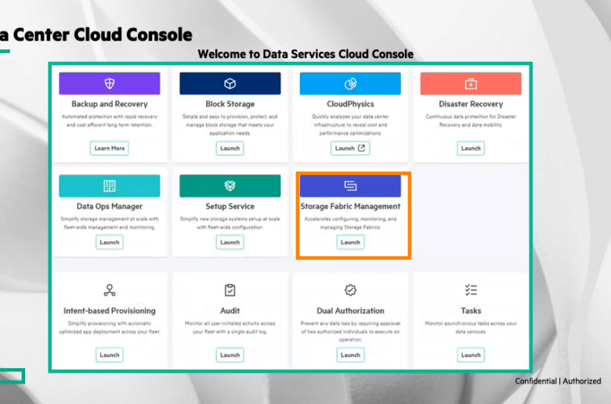Click the Audit description text
Image resolution: width=611 pixels, height=404 pixels.
click(230, 327)
